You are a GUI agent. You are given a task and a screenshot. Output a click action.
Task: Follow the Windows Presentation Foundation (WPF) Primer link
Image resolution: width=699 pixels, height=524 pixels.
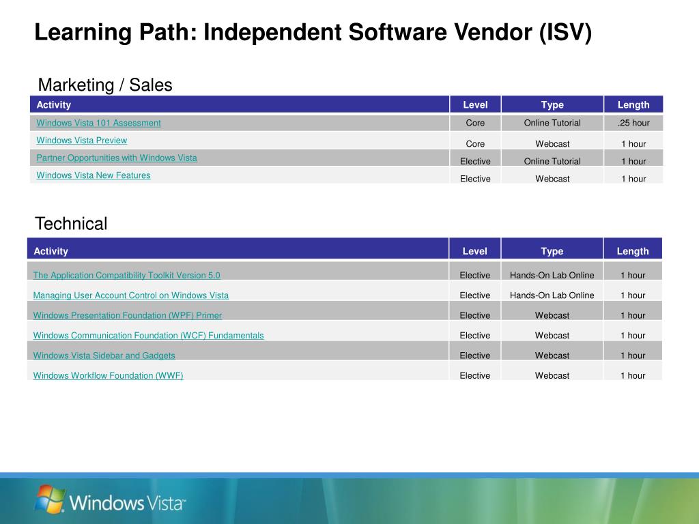pos(128,315)
